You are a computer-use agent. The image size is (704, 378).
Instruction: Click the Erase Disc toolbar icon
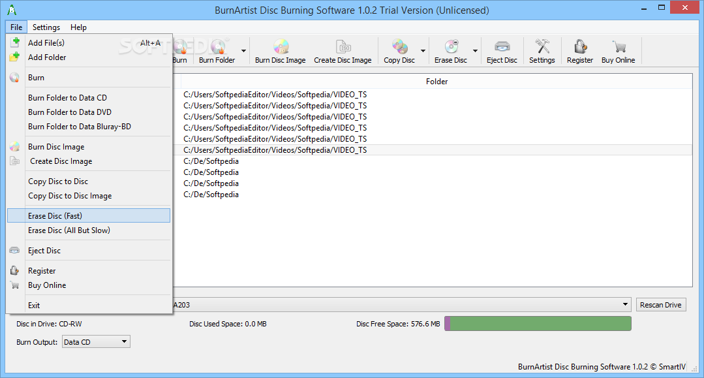tap(451, 47)
